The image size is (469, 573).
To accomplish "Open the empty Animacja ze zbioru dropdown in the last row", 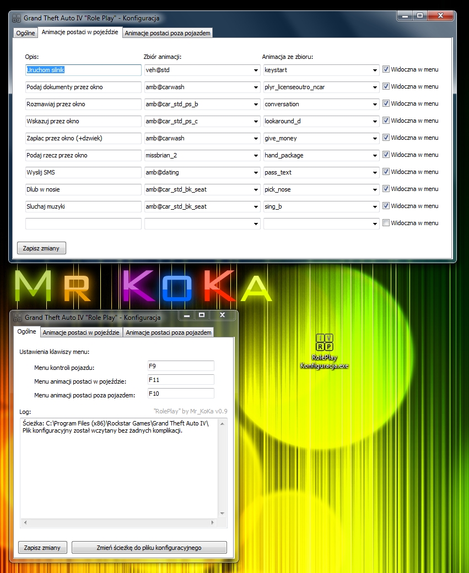I will (x=375, y=223).
